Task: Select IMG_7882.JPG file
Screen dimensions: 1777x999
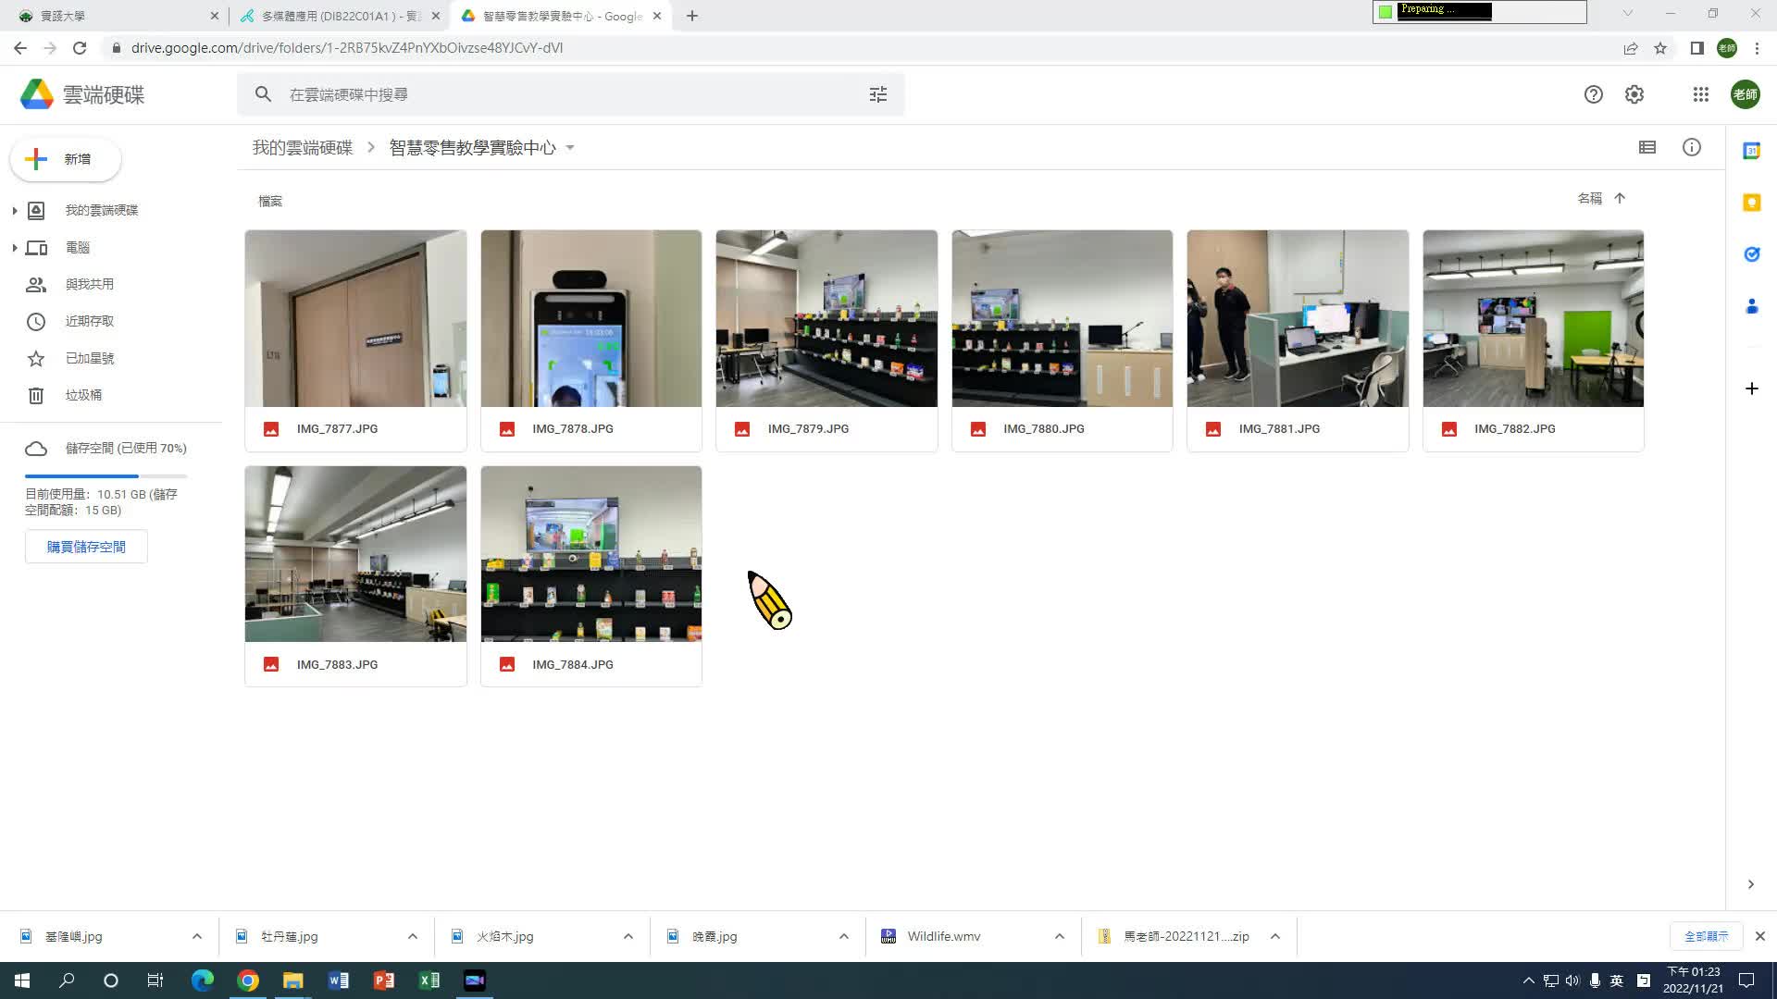Action: point(1533,340)
